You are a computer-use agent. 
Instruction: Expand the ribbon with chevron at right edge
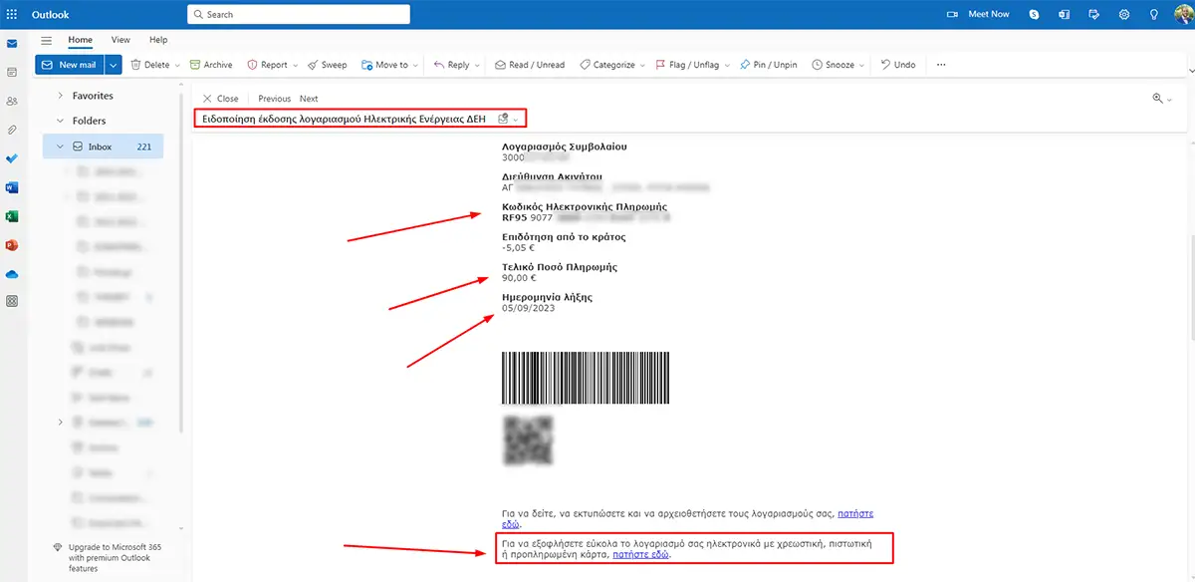pos(1190,73)
